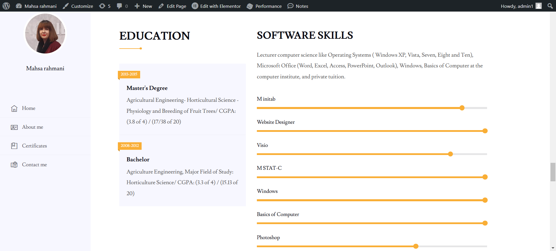Click the Visio skill bar handle
The image size is (556, 251).
(x=450, y=154)
